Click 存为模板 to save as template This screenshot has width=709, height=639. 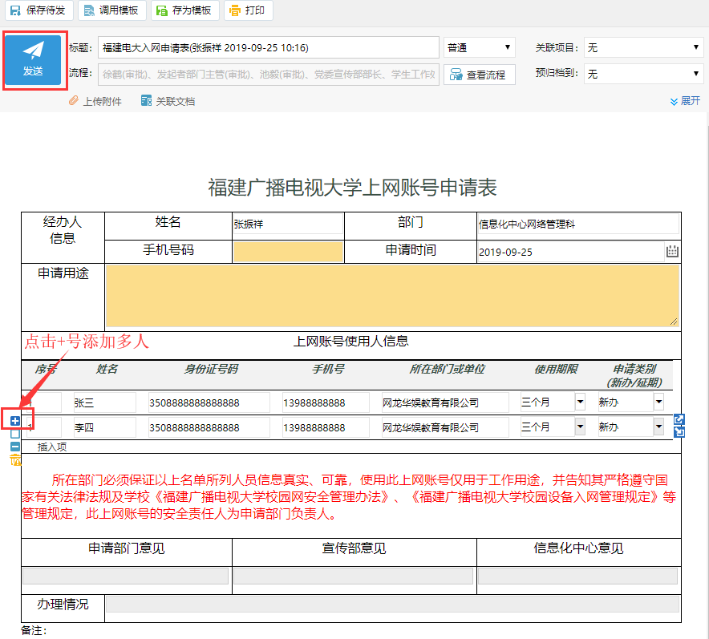tap(184, 10)
